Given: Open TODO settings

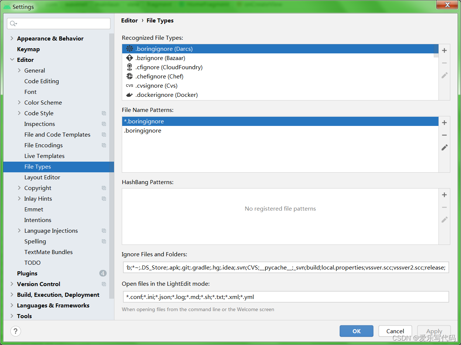Looking at the screenshot, I should coord(32,263).
